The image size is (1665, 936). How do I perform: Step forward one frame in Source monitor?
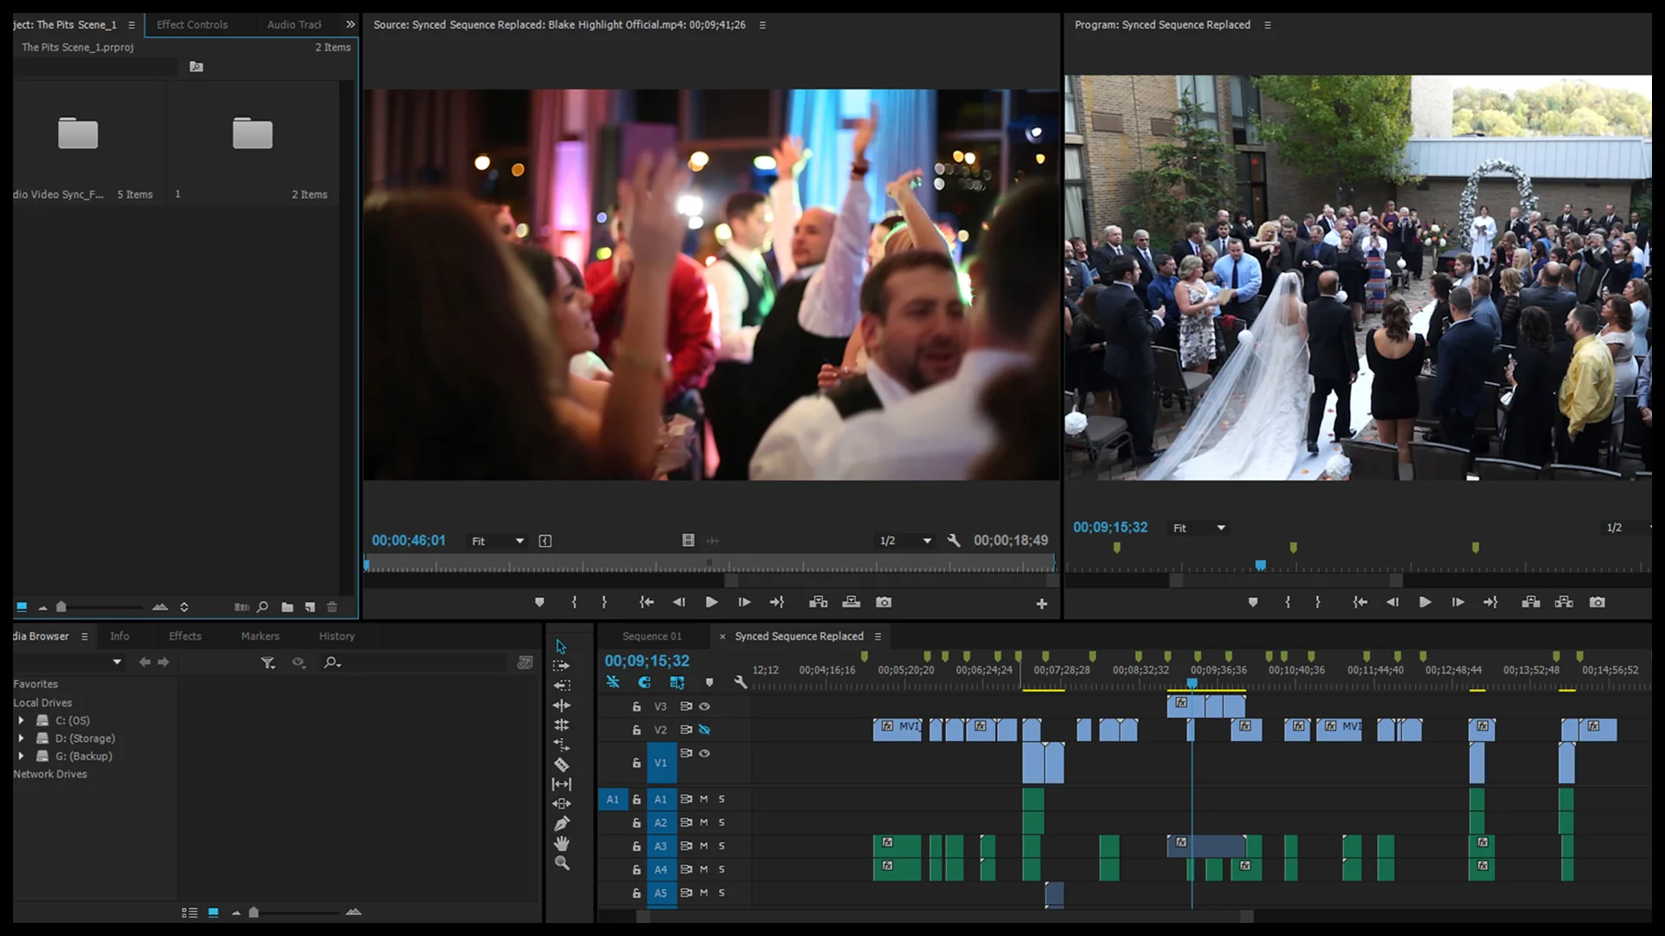click(744, 602)
